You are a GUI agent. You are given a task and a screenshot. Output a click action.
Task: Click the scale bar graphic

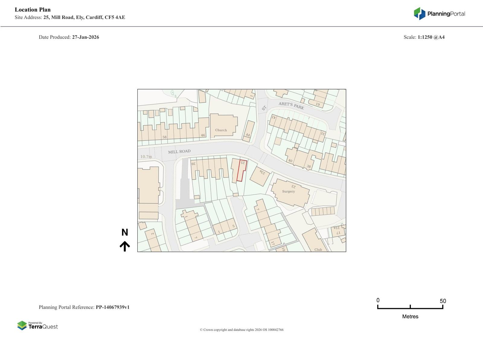410,307
